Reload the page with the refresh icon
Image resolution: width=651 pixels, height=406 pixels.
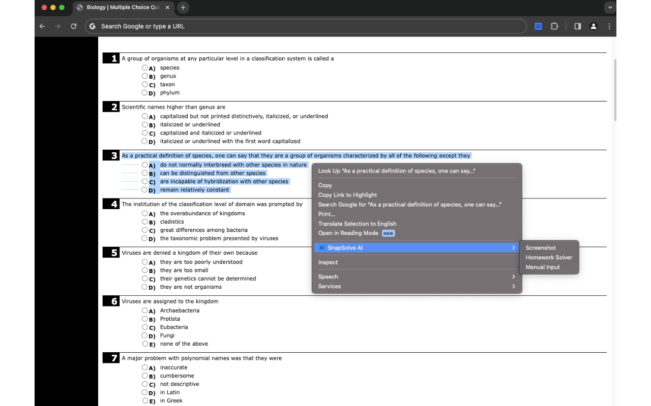tap(73, 26)
